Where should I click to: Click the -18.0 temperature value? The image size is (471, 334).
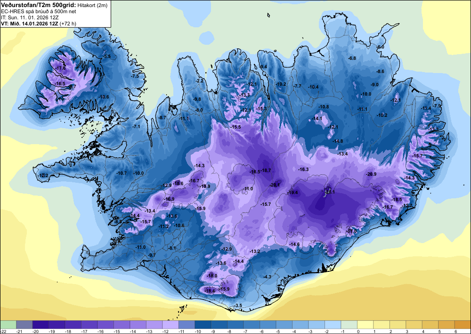coord(212,276)
